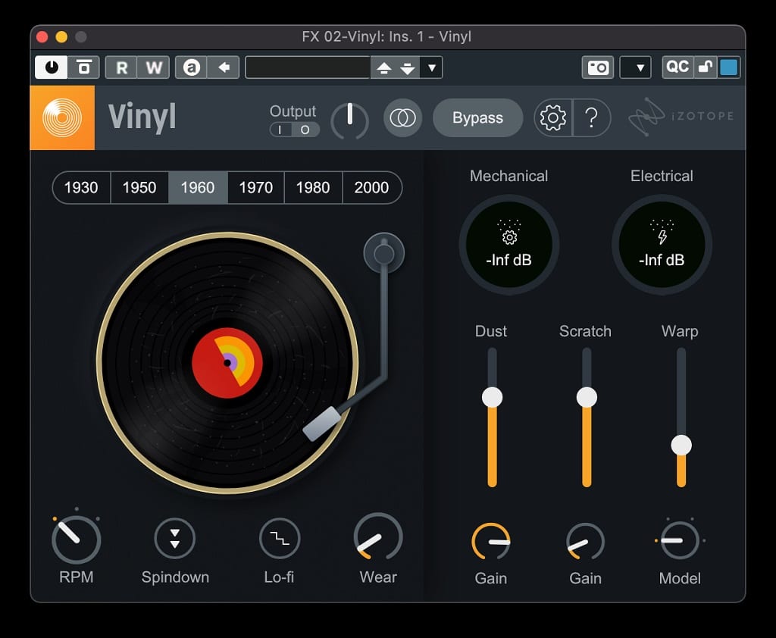Click the Warp Model knob

680,540
